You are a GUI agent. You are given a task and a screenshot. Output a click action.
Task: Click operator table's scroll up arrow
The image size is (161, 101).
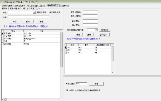[x=113, y=45]
